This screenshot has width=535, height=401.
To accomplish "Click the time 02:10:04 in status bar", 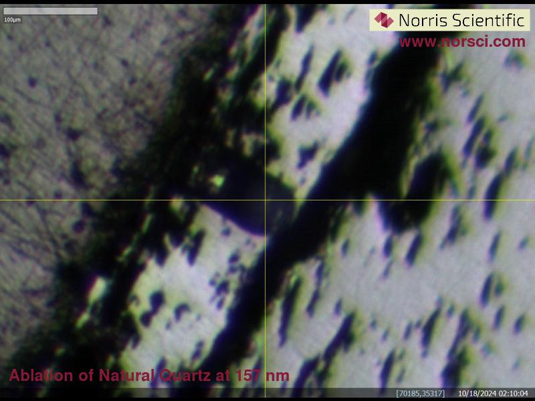I will coord(514,394).
